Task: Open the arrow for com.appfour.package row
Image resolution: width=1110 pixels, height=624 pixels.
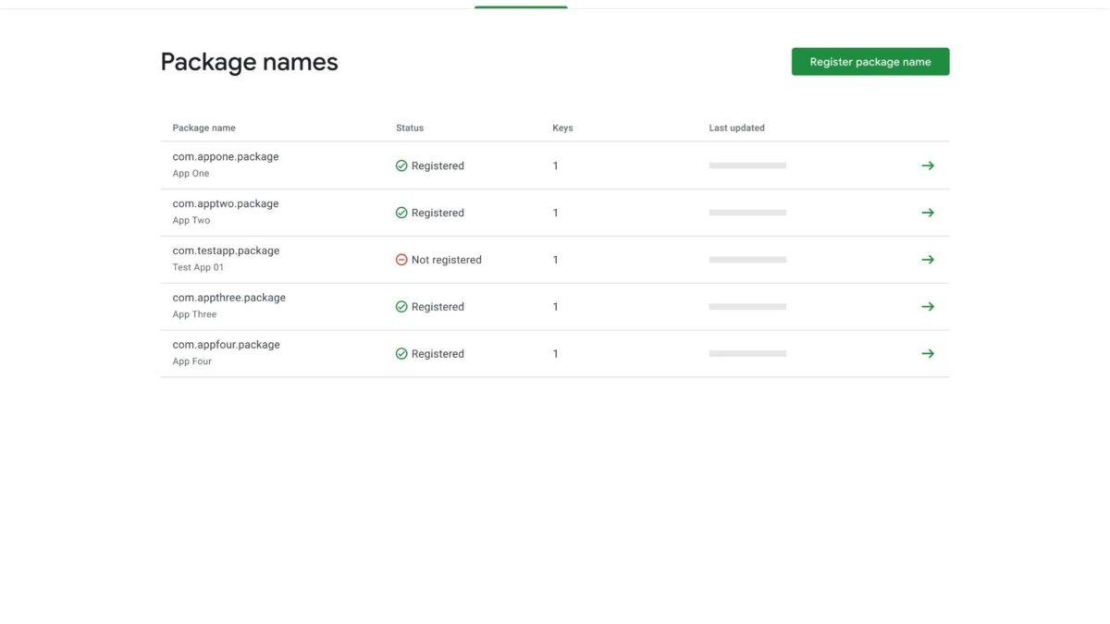Action: (928, 353)
